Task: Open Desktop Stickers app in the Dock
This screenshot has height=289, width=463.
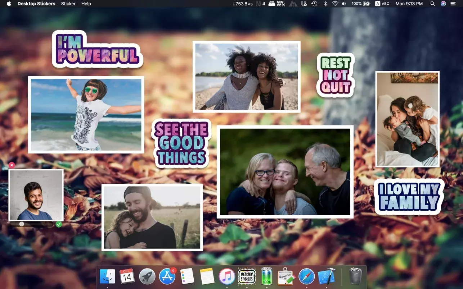Action: pos(247,276)
